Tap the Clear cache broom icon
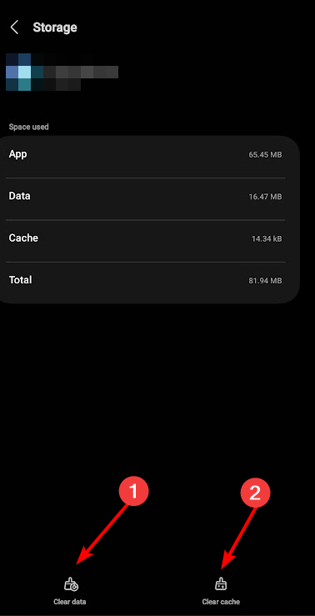 (221, 584)
